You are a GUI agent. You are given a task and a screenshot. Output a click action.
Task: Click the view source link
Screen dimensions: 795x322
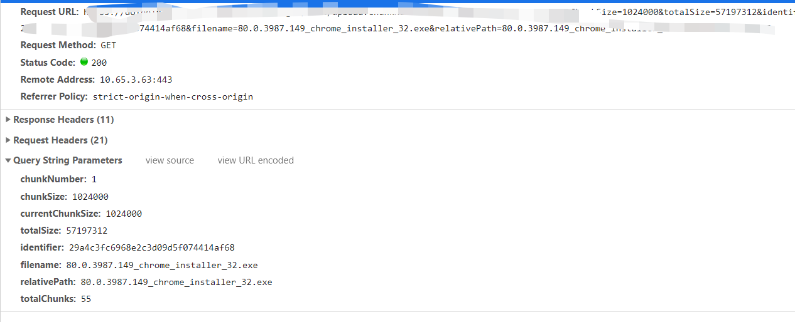point(170,160)
